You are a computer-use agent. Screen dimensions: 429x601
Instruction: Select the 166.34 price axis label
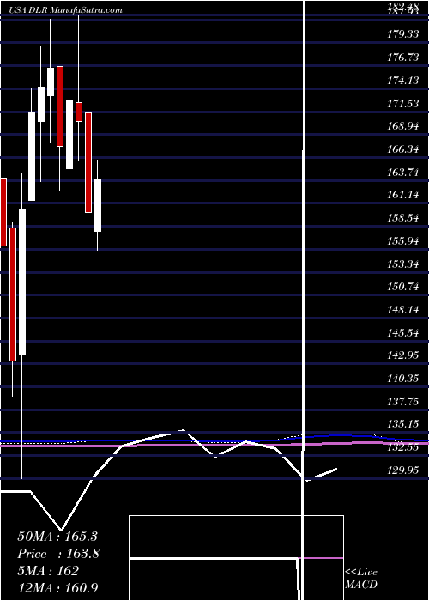(x=402, y=149)
